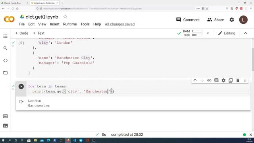Screen dimensions: 254x143
Task: Open cell editor settings gear
Action: coord(223,80)
